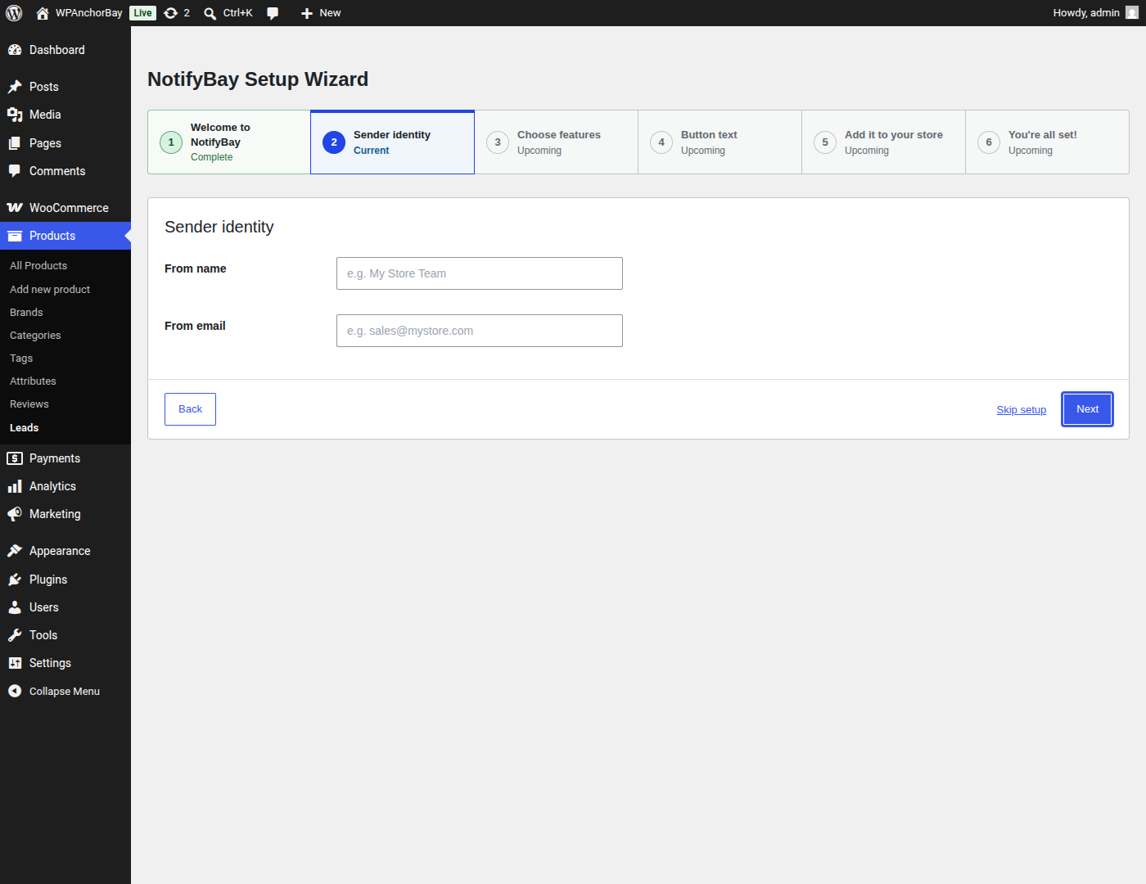Go to step 1 Welcome to NotifyBay
This screenshot has width=1146, height=884.
(x=229, y=142)
